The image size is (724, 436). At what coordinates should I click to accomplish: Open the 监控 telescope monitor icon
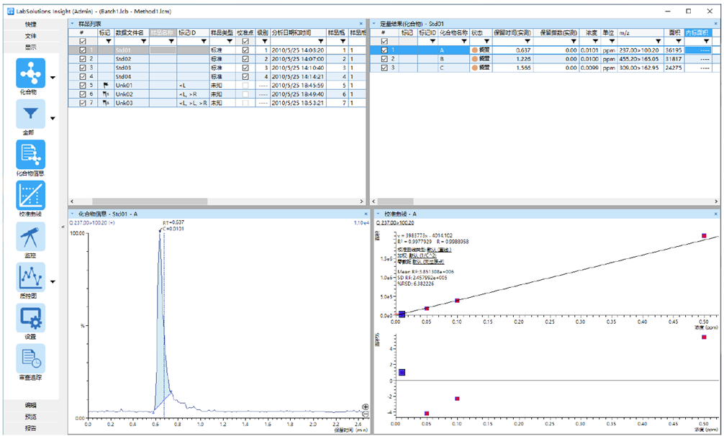click(30, 236)
